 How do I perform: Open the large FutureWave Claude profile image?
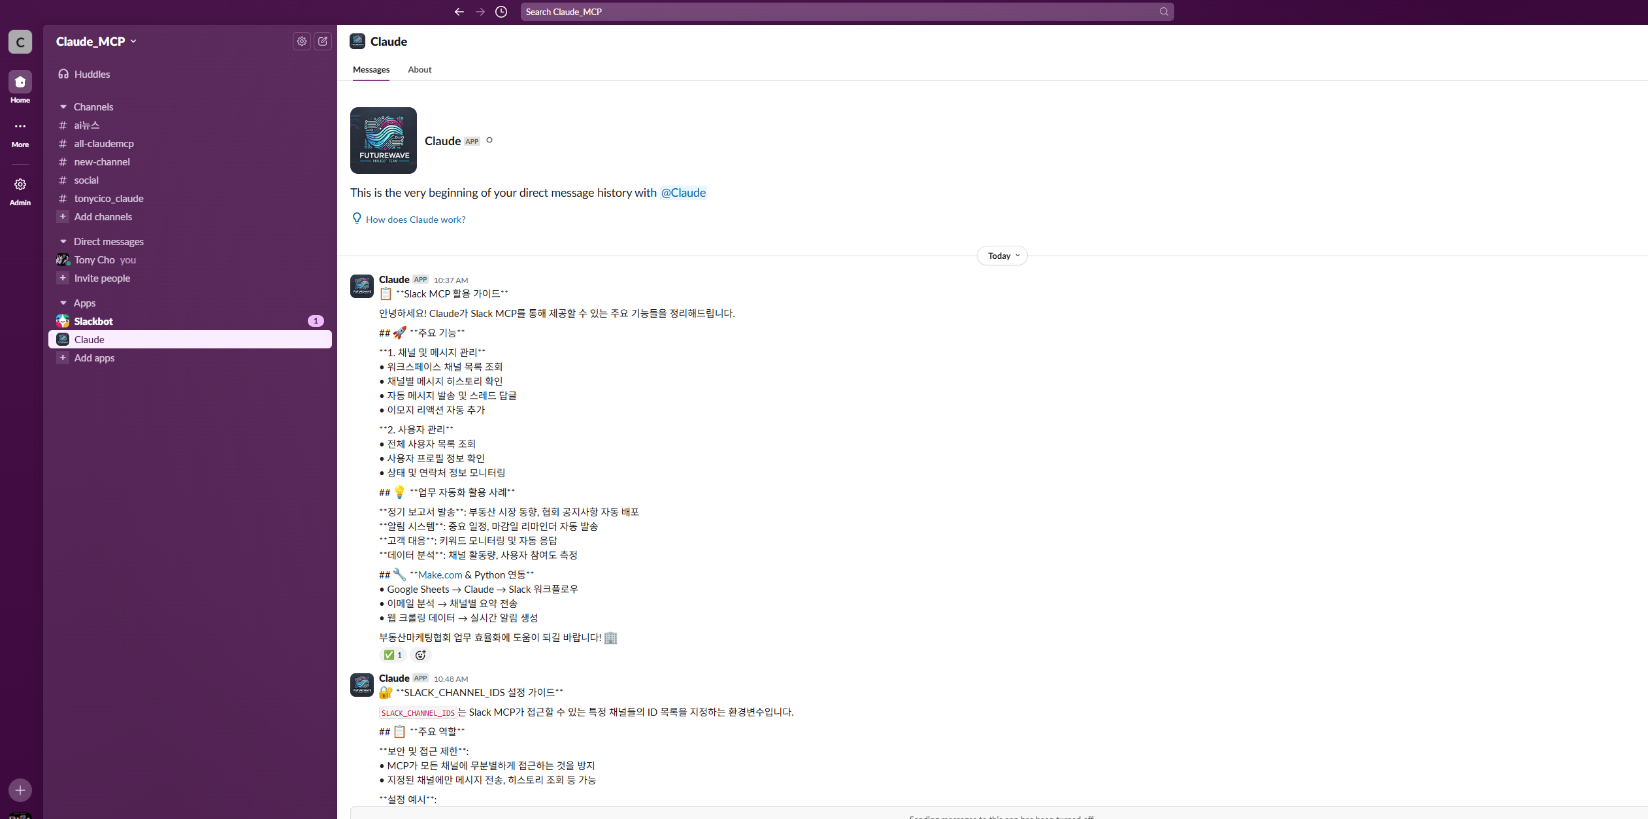[384, 141]
